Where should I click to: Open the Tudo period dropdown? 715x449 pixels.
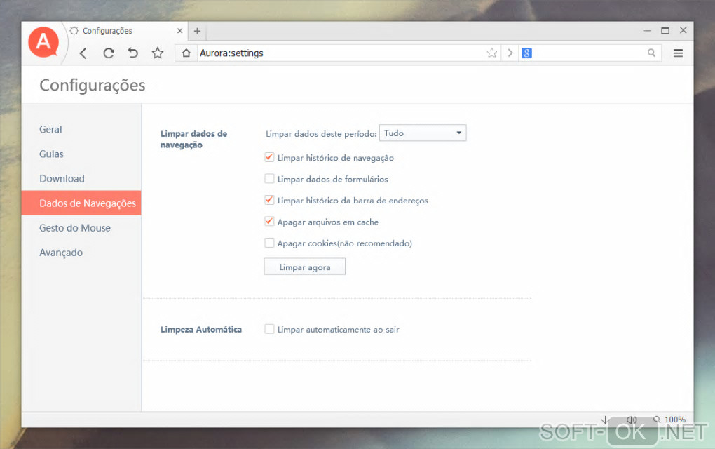[423, 133]
